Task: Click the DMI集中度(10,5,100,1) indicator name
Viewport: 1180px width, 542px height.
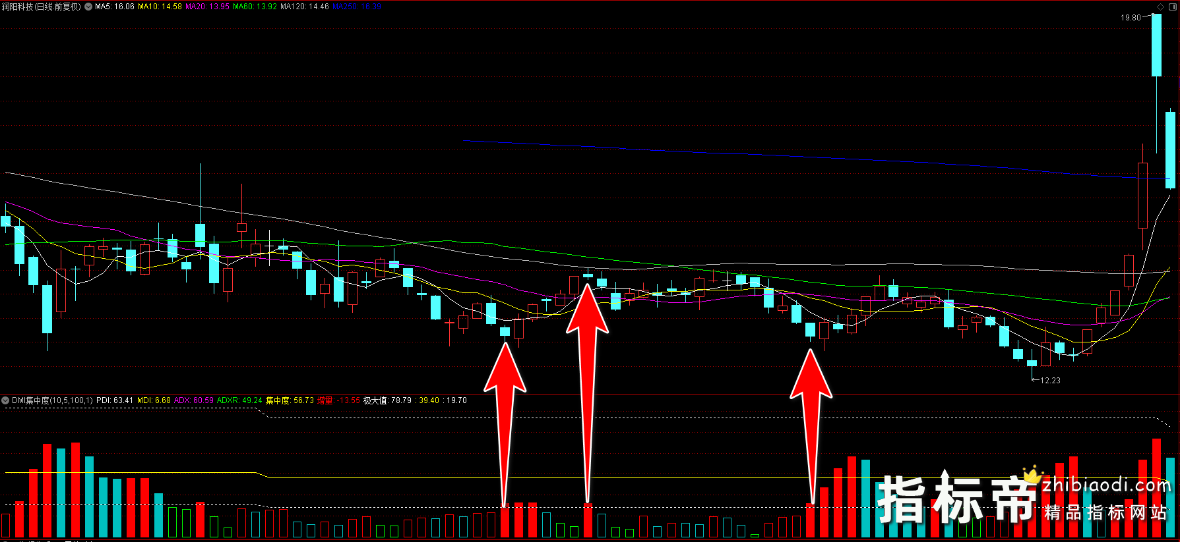Action: (52, 400)
